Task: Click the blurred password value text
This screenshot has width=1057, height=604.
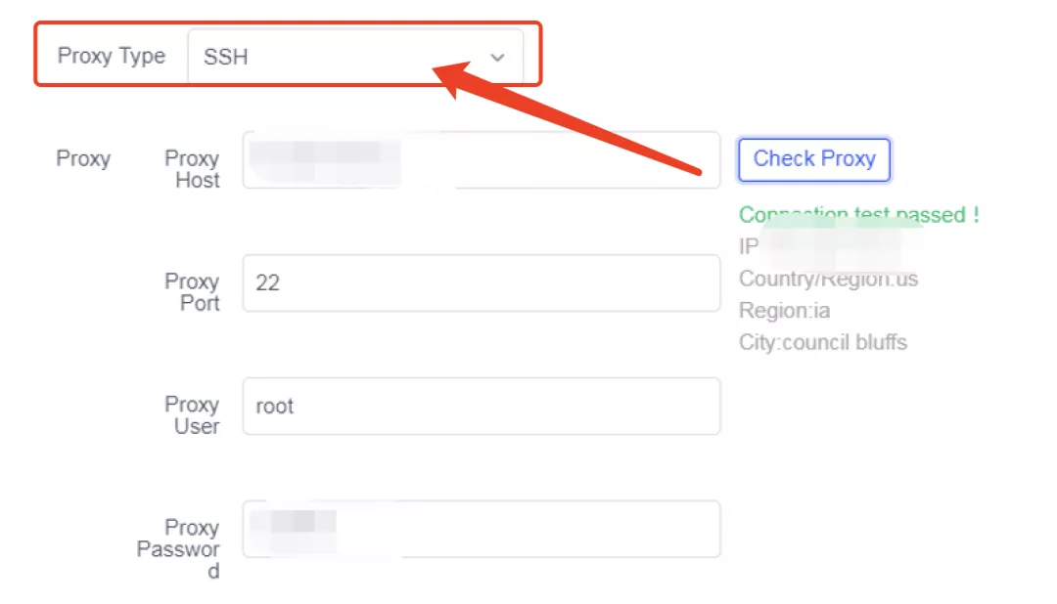Action: tap(294, 530)
